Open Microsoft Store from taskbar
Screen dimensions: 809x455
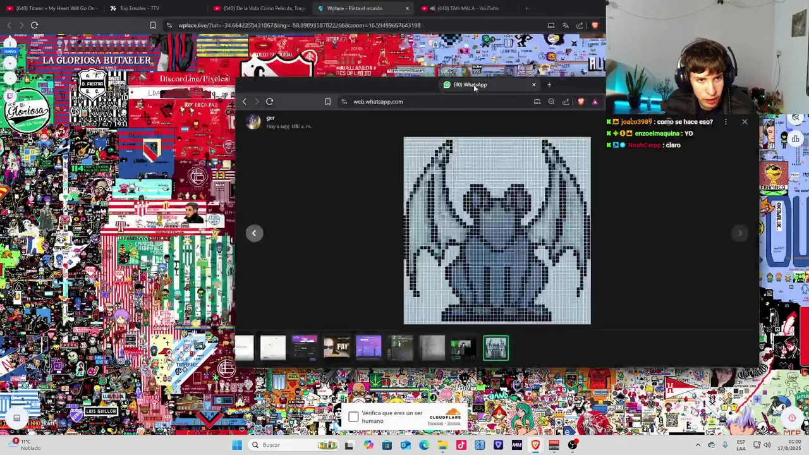tap(387, 445)
